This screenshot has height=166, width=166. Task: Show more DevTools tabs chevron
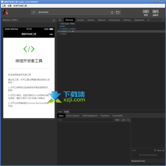[148, 20]
